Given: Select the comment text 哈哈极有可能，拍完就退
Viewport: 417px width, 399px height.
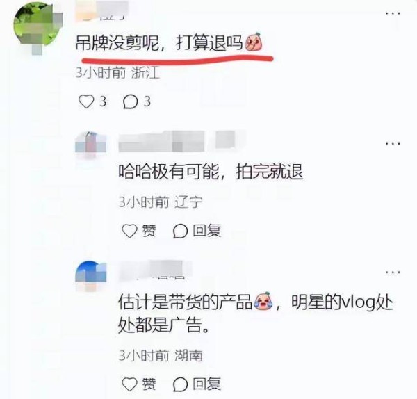Looking at the screenshot, I should point(211,172).
